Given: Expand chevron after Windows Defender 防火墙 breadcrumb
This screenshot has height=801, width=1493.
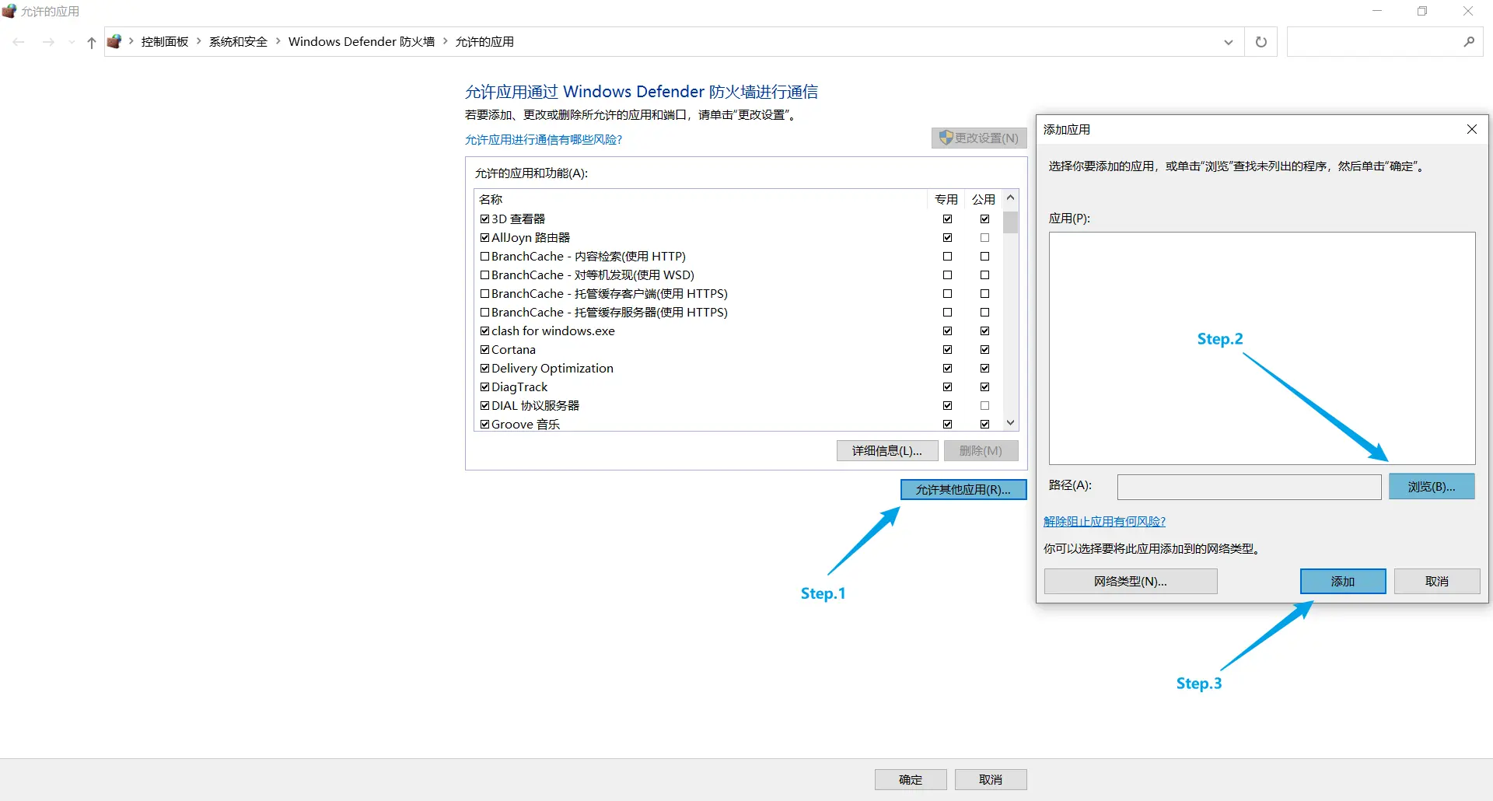Looking at the screenshot, I should coord(446,41).
